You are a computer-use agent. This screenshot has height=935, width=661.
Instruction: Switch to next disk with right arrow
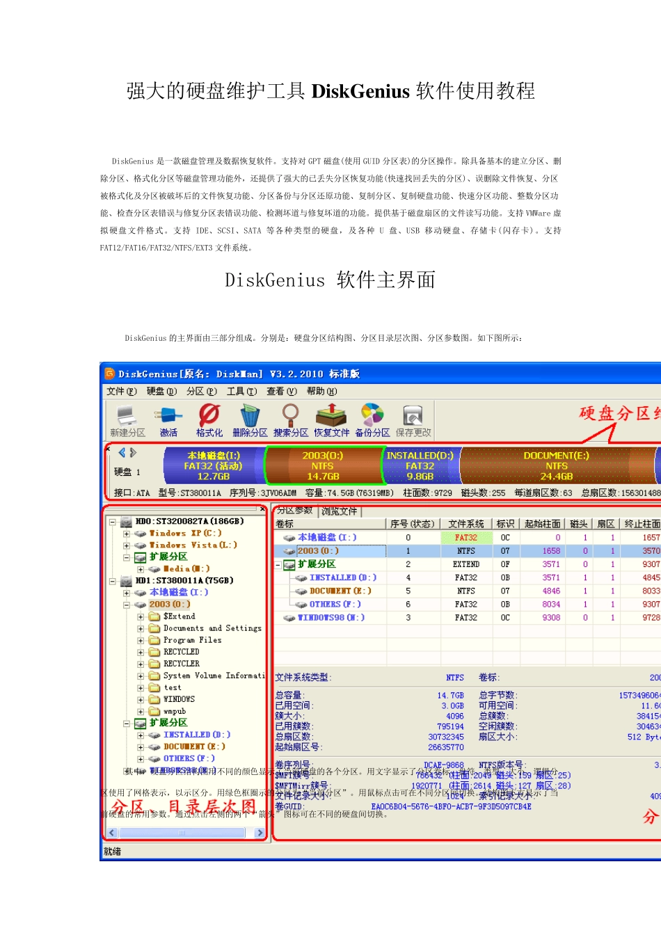[x=133, y=452]
